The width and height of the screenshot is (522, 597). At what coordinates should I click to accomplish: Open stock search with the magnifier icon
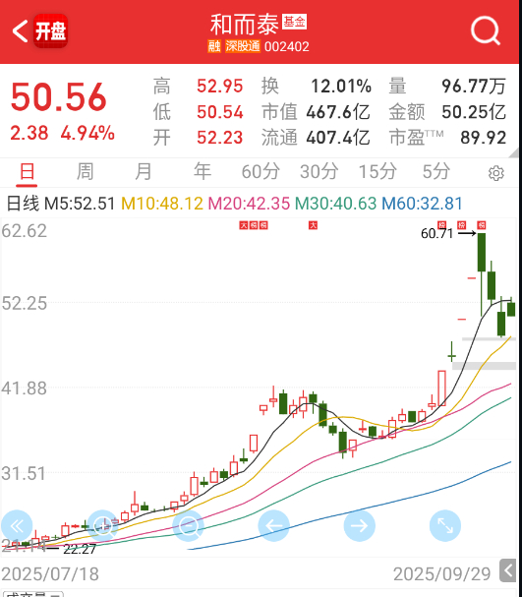pos(485,30)
